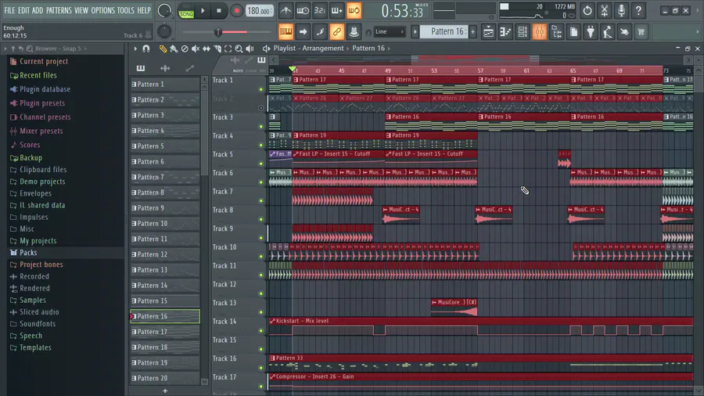Mute Track 1 via its green dot
704x396 pixels.
pyautogui.click(x=260, y=89)
